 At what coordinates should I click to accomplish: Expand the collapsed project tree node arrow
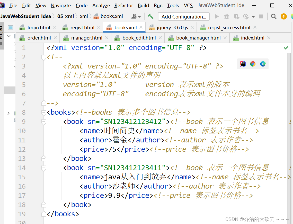[x=8, y=113]
